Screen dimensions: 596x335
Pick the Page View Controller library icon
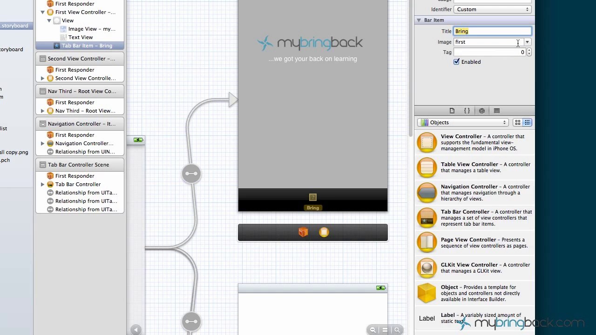click(x=427, y=243)
